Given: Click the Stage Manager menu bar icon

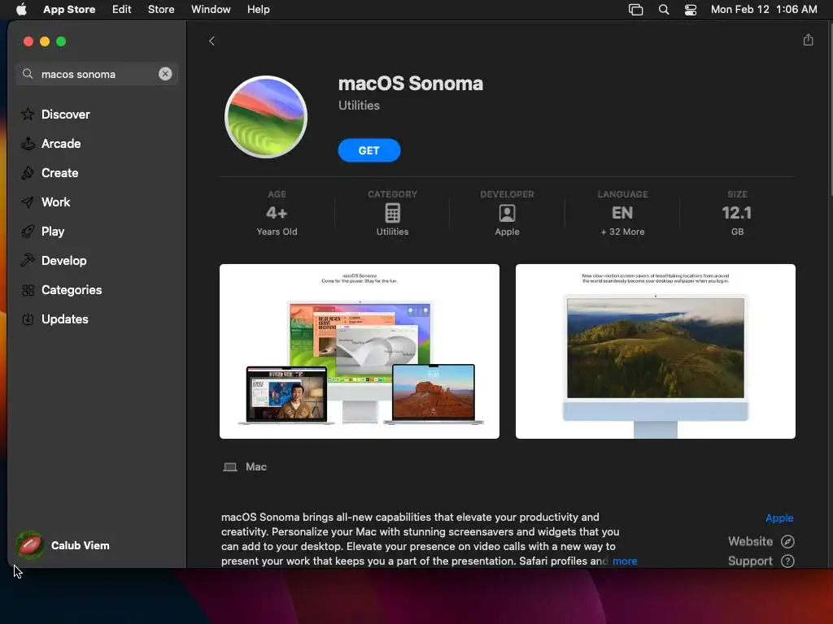Looking at the screenshot, I should tap(635, 9).
